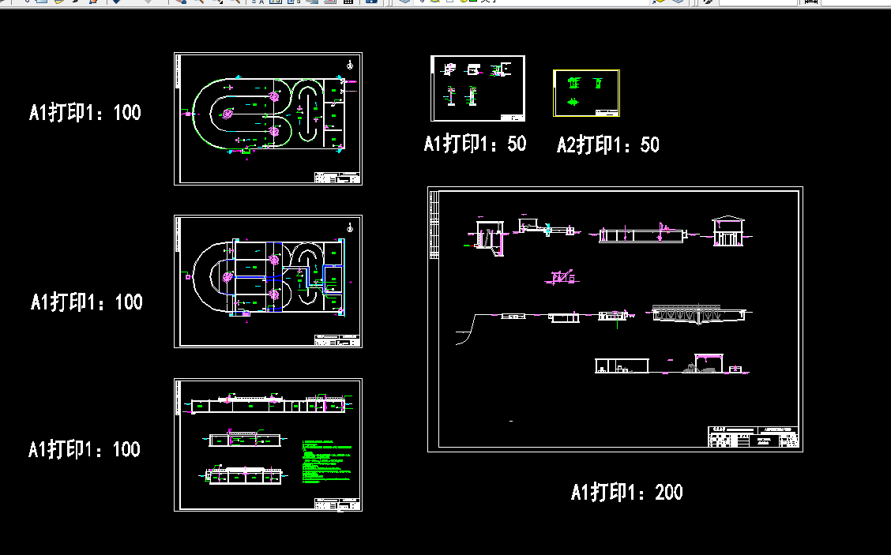Viewport: 891px width, 555px height.
Task: Select the A1打印1:100 label beside the blue-walled plan sheet
Action: click(86, 302)
